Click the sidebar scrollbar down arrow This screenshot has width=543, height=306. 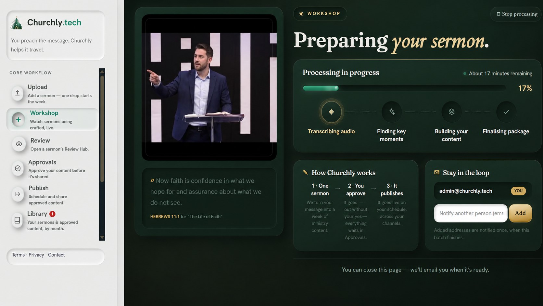click(102, 237)
